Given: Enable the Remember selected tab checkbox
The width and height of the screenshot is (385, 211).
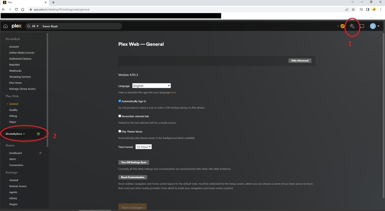Looking at the screenshot, I should (119, 116).
